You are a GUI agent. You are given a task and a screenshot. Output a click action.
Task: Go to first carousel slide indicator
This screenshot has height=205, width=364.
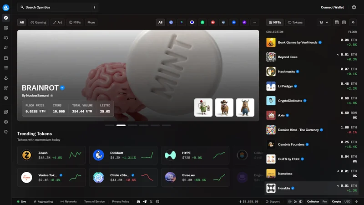pos(110,125)
